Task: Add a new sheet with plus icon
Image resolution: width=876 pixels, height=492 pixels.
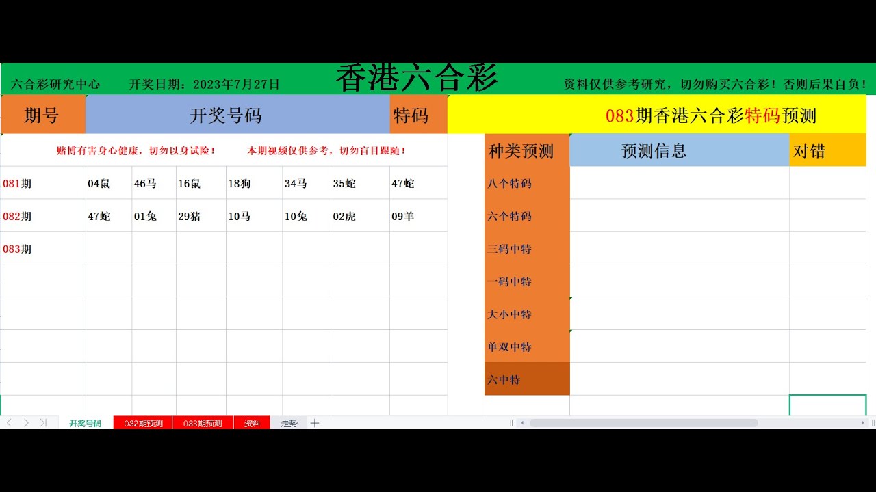Action: pyautogui.click(x=315, y=423)
